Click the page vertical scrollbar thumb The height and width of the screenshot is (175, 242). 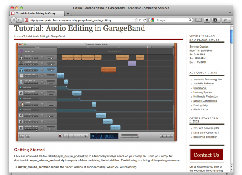pyautogui.click(x=231, y=36)
